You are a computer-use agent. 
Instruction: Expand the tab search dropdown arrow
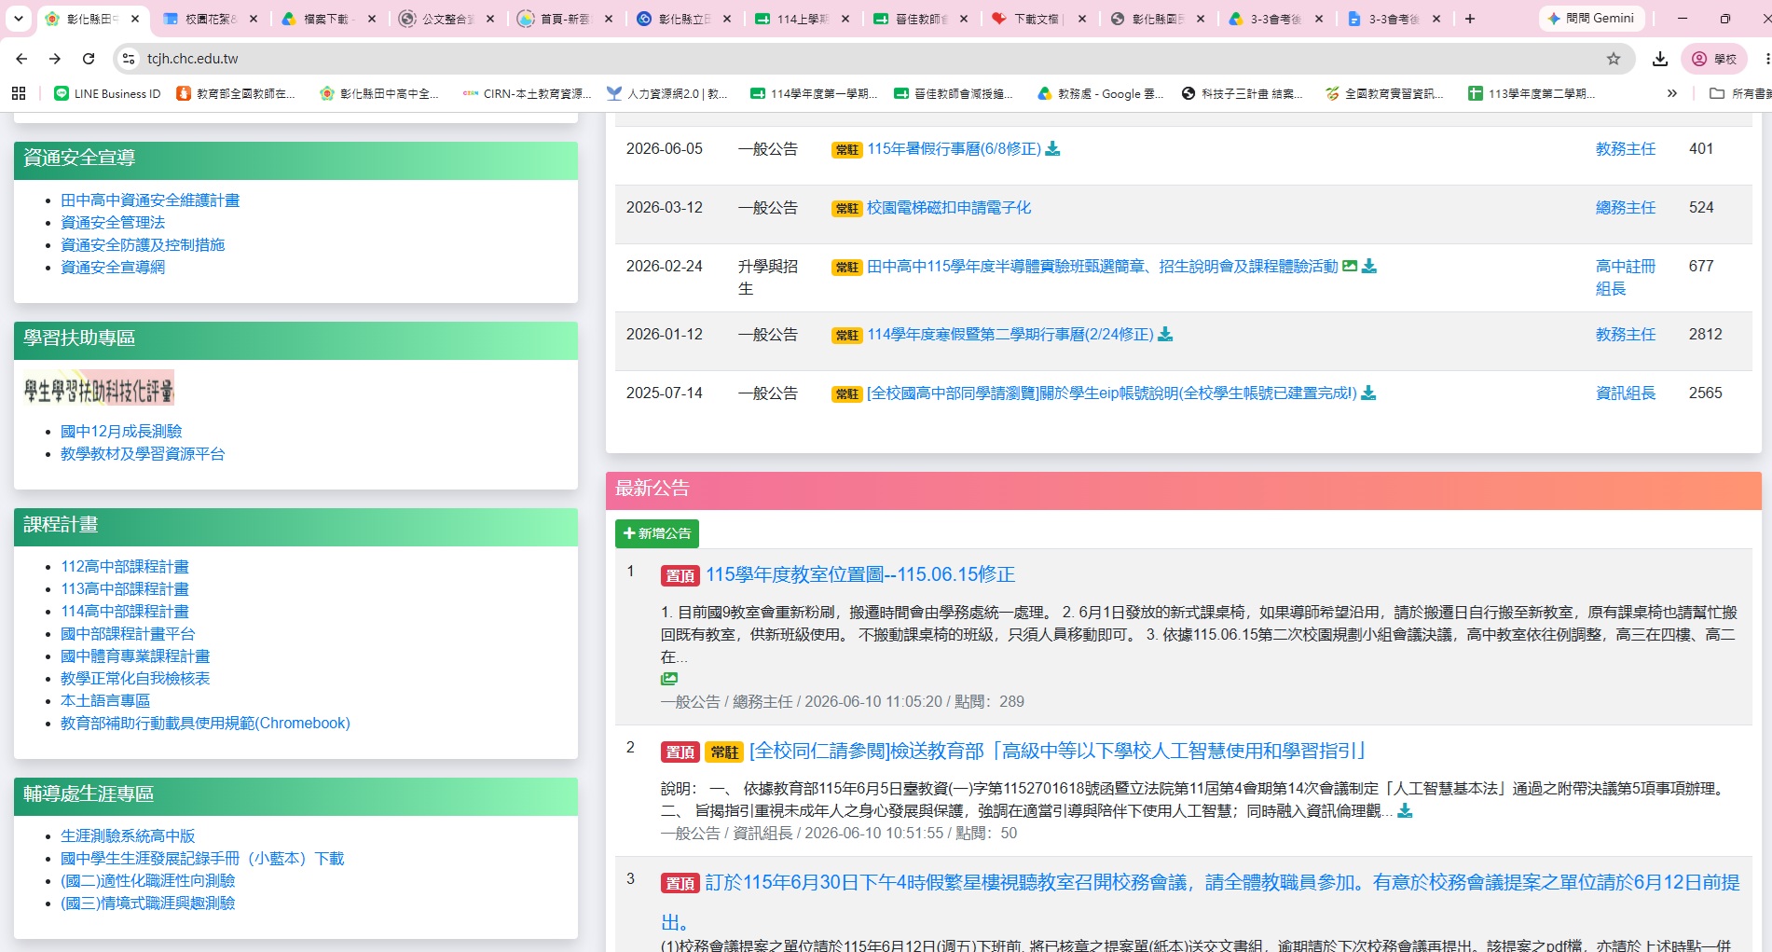pyautogui.click(x=18, y=19)
